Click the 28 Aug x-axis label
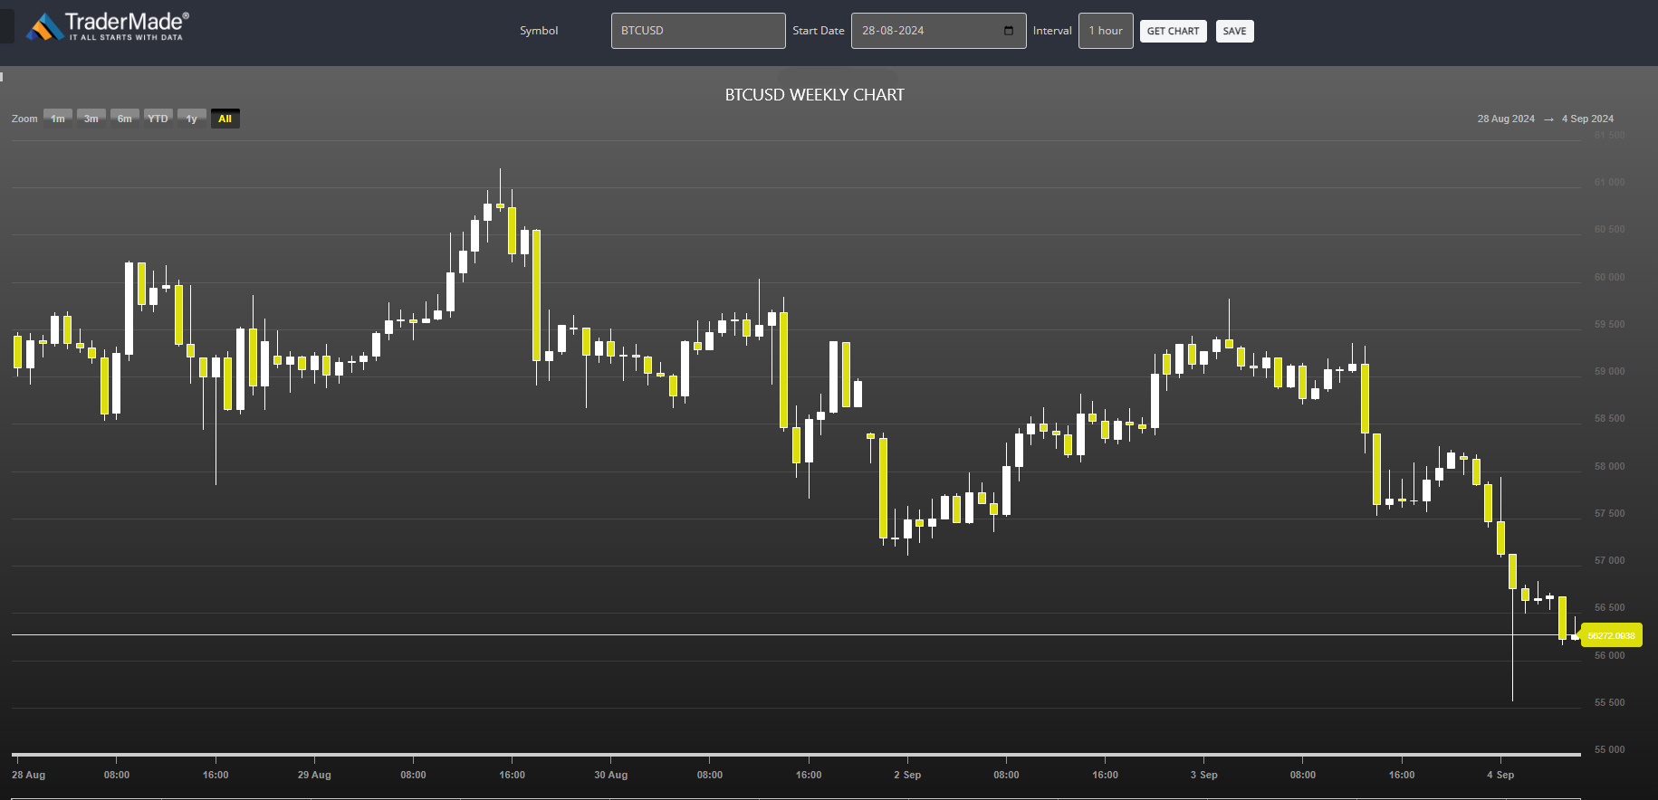Viewport: 1658px width, 800px height. tap(28, 775)
